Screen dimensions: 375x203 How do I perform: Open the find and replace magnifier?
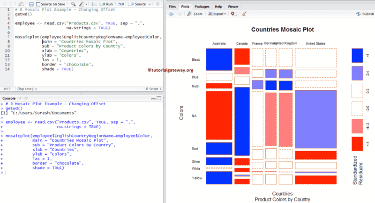(x=74, y=4)
